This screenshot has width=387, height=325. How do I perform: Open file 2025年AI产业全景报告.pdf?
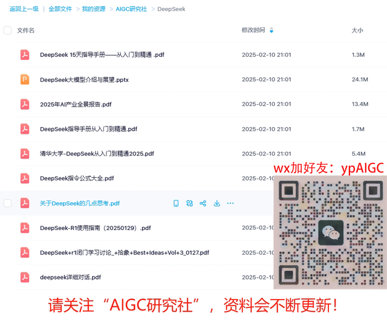tap(76, 104)
